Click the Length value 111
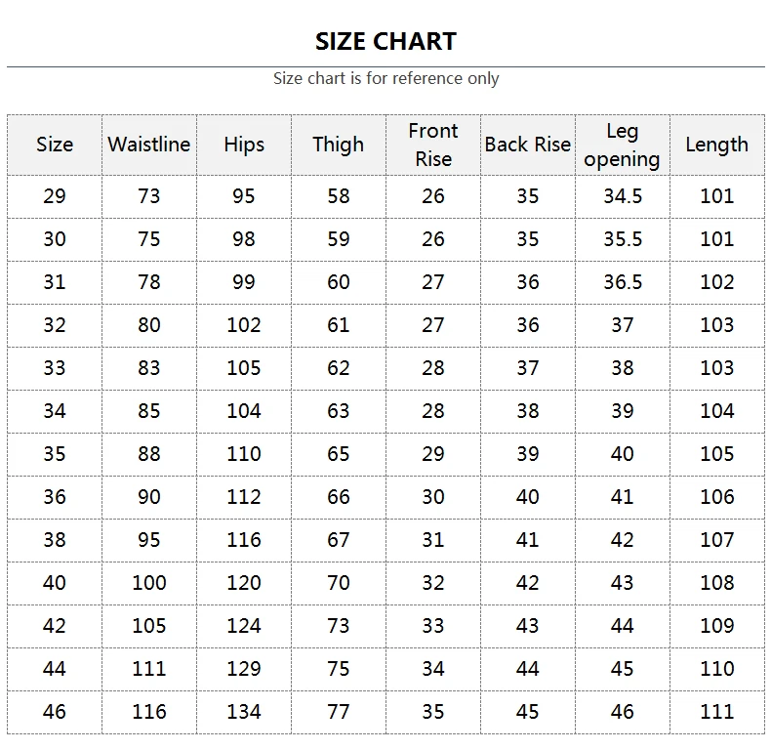Image resolution: width=771 pixels, height=750 pixels. coord(717,712)
